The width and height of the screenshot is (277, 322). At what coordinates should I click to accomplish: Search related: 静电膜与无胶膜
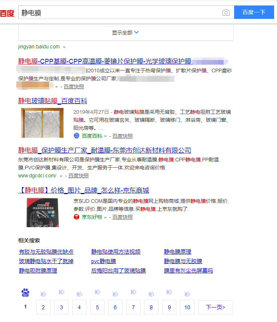point(183,261)
